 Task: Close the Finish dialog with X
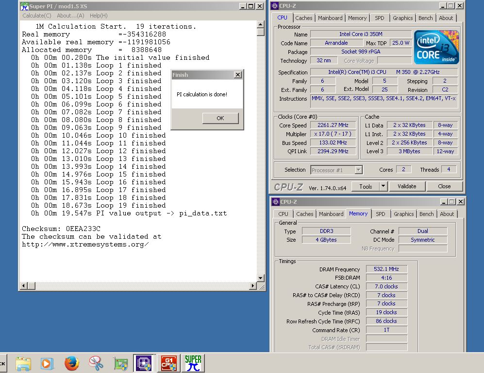click(238, 74)
